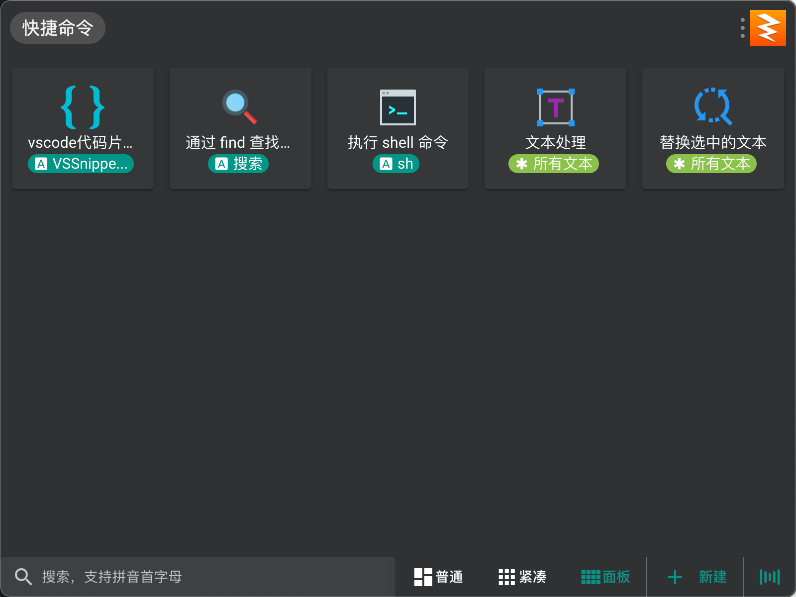Focus the 搜索，支持拼音首字母 search field
Viewport: 796px width, 597px height.
198,577
